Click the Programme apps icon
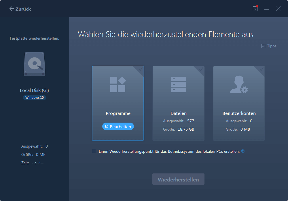This screenshot has height=201, width=288. (118, 84)
